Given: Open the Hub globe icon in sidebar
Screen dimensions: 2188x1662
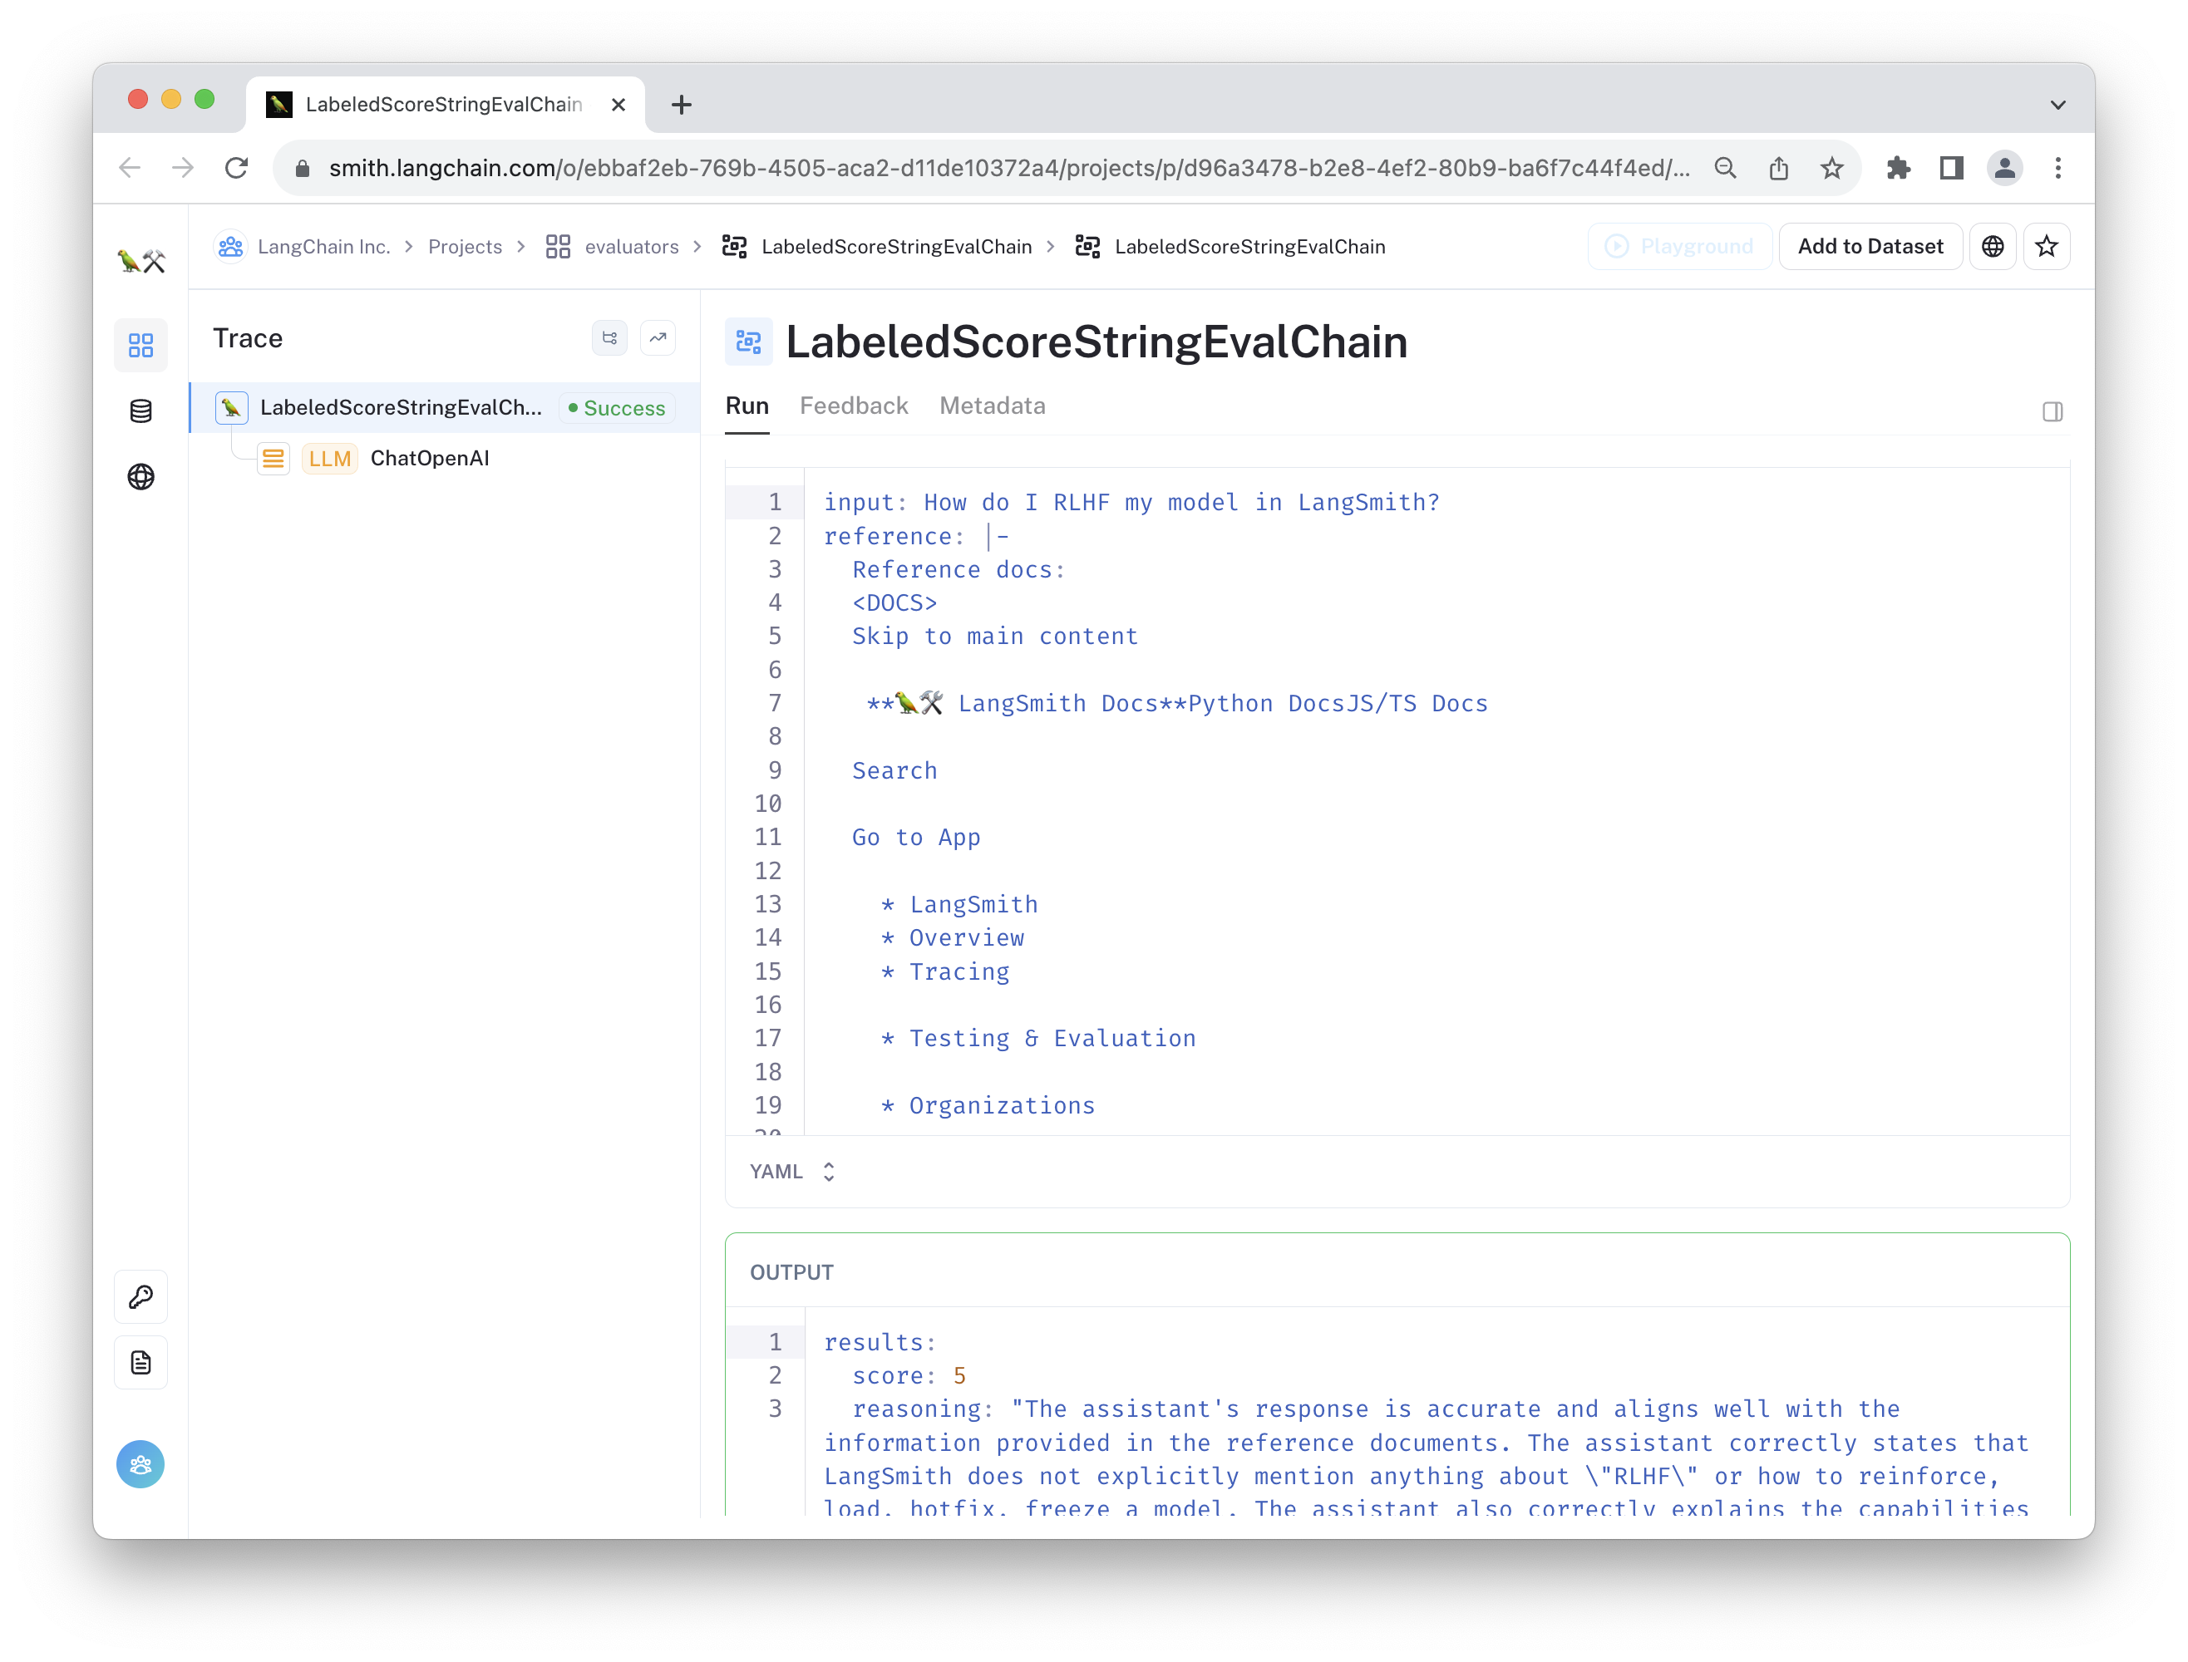Looking at the screenshot, I should pyautogui.click(x=140, y=477).
